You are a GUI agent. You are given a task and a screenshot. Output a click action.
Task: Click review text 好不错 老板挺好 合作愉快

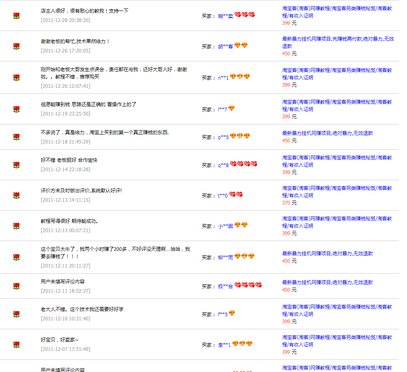(69, 160)
